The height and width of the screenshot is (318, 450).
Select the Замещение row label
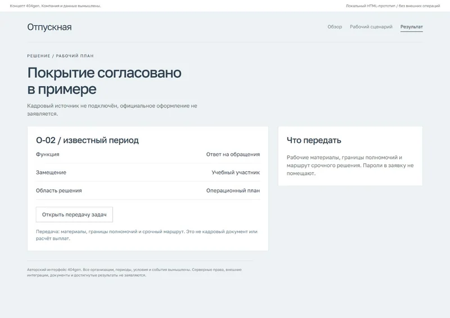[x=51, y=172]
